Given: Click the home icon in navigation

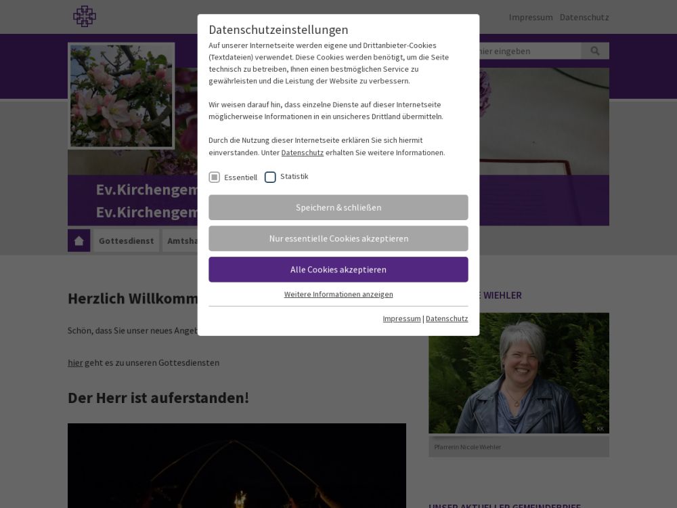Looking at the screenshot, I should [79, 240].
